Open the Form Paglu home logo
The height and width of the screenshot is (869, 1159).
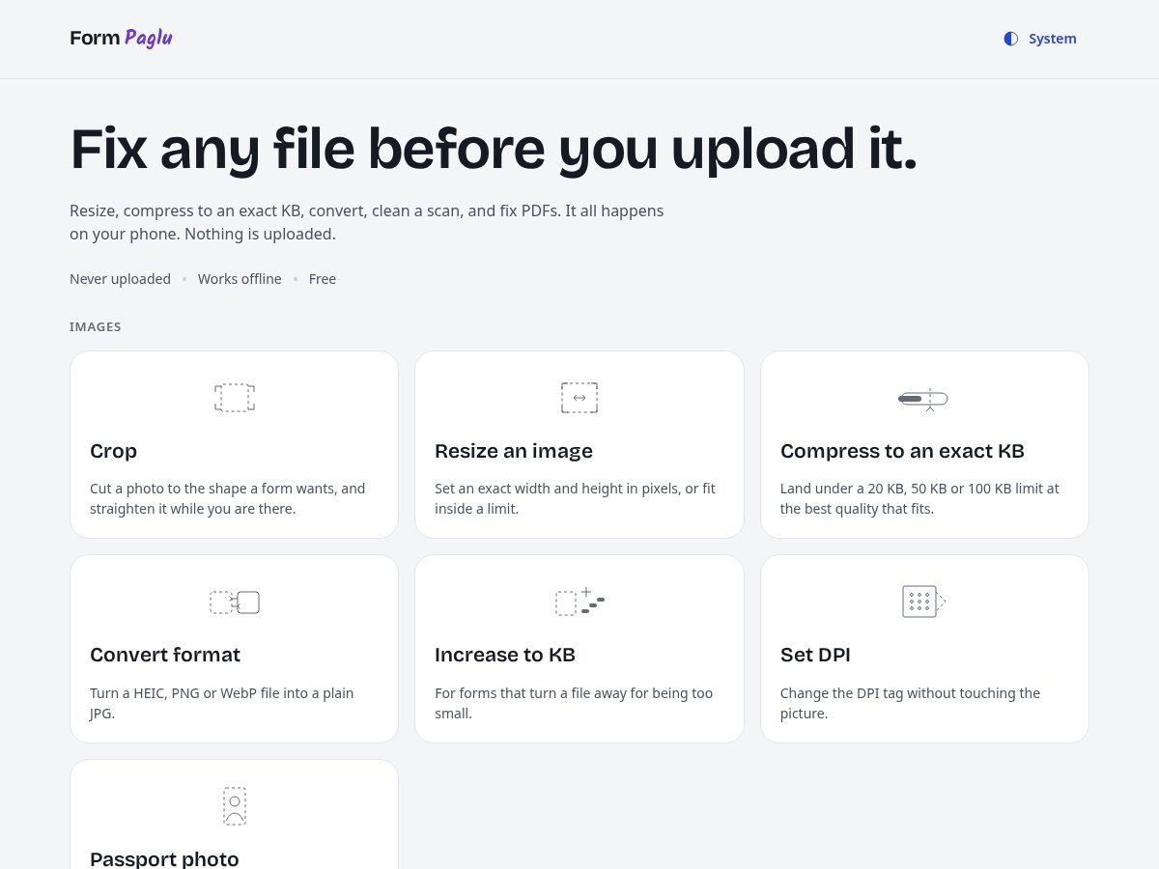[121, 39]
